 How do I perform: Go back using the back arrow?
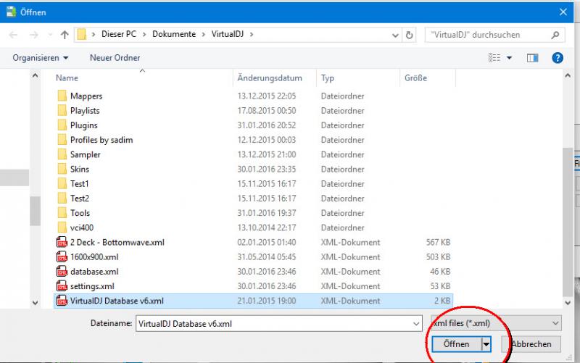pos(13,35)
